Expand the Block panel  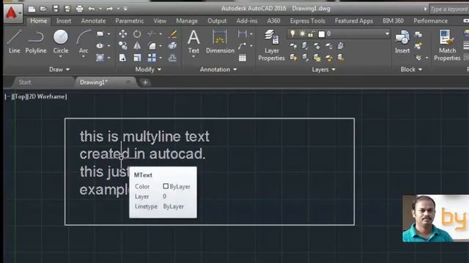coord(411,69)
